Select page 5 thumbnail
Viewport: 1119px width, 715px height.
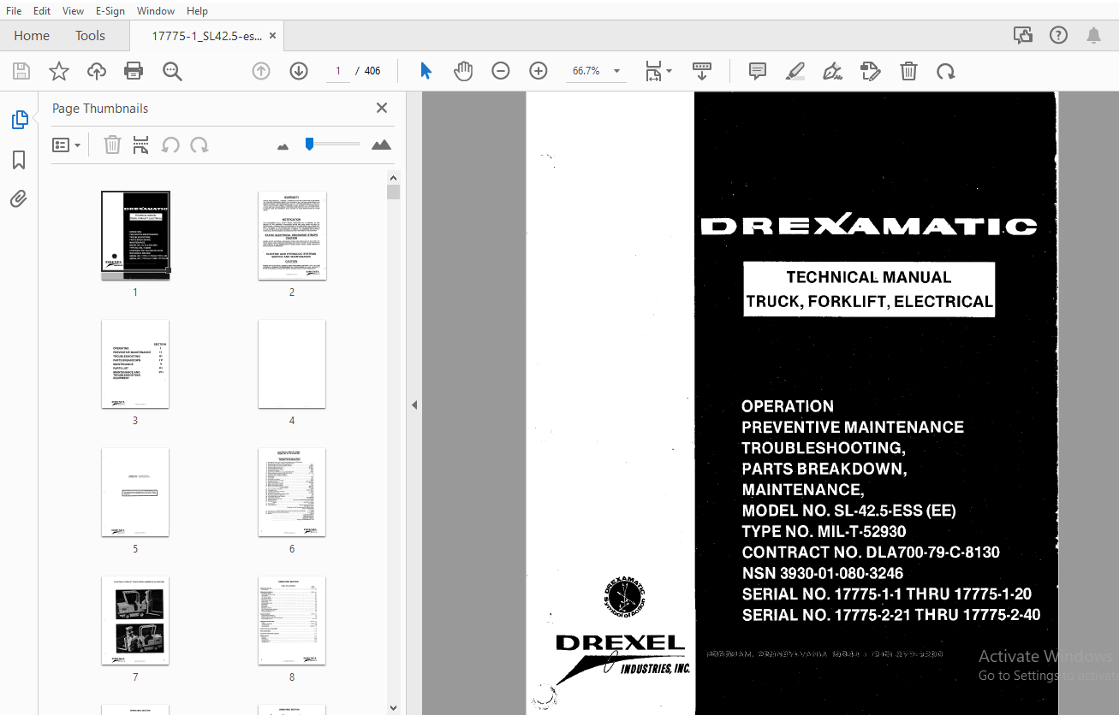click(135, 492)
